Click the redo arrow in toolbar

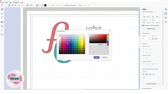5,5
